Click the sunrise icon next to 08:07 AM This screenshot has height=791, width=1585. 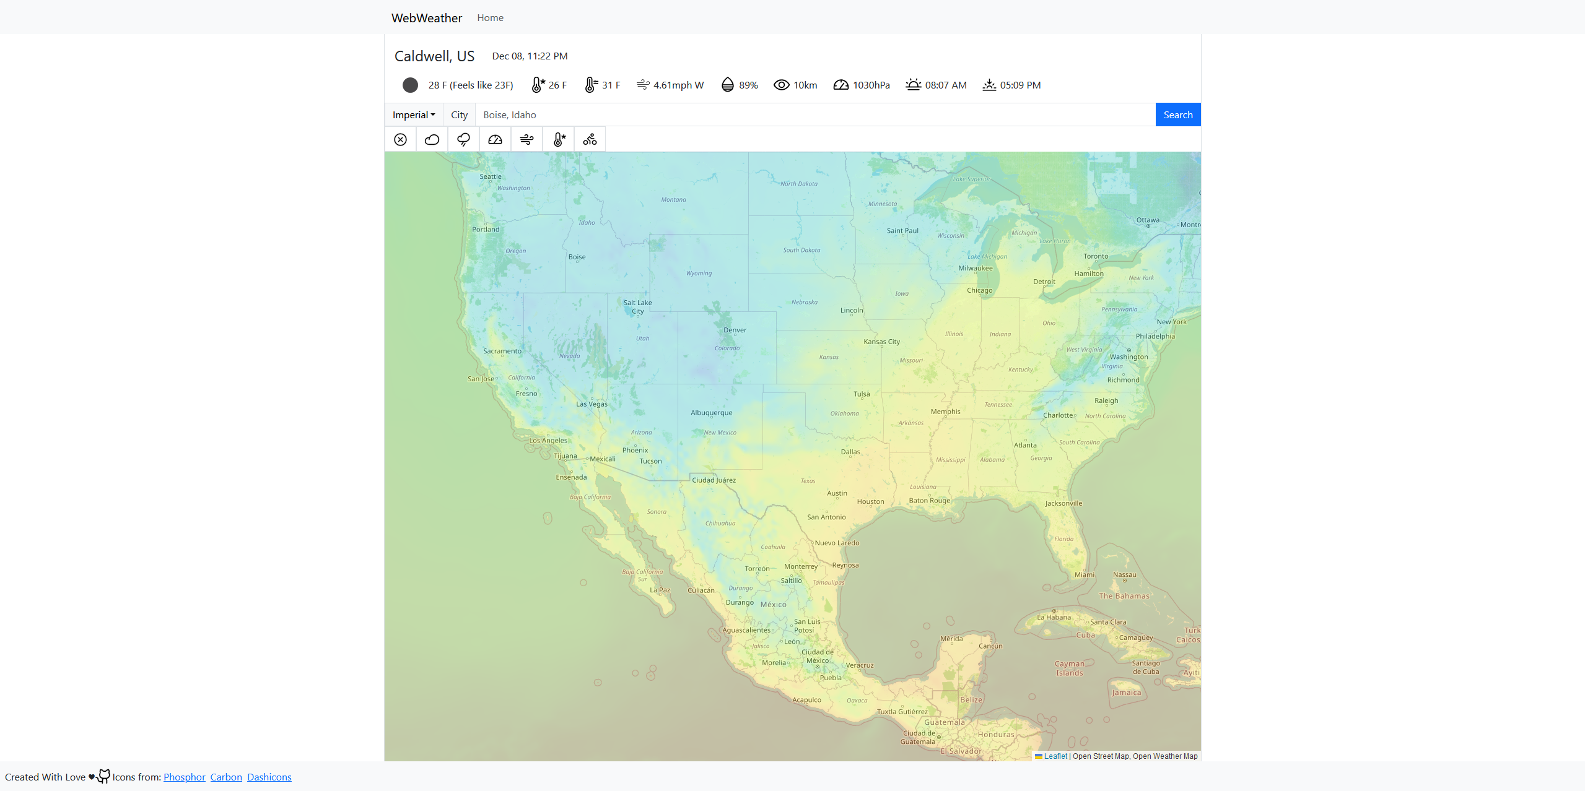click(913, 85)
